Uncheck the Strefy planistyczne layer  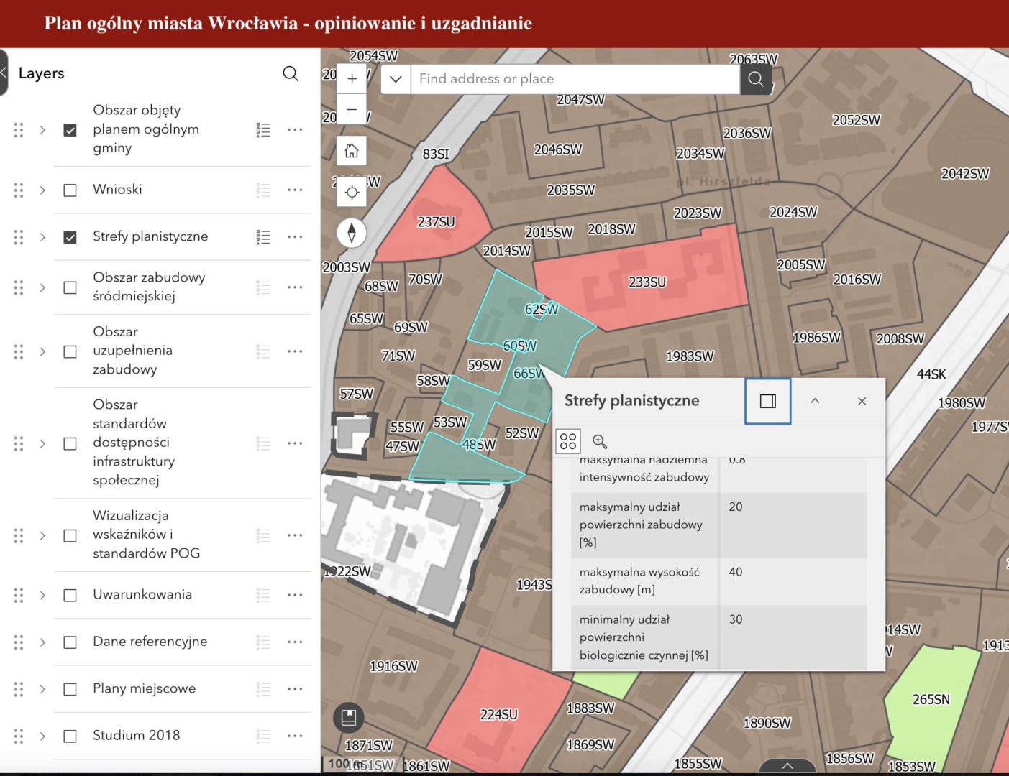(x=70, y=236)
